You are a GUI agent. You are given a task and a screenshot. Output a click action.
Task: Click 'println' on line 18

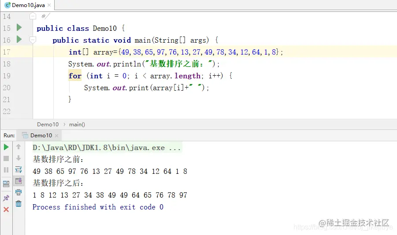[127, 64]
